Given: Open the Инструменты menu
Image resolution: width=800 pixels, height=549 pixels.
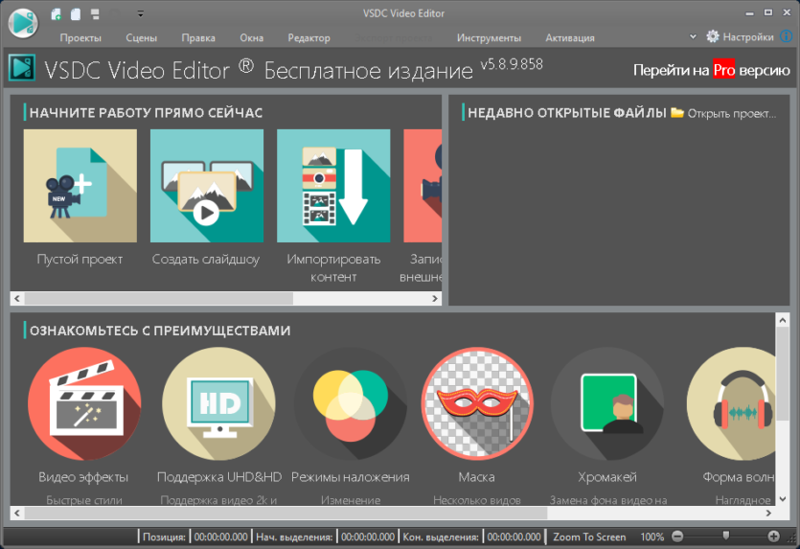Looking at the screenshot, I should (x=489, y=37).
